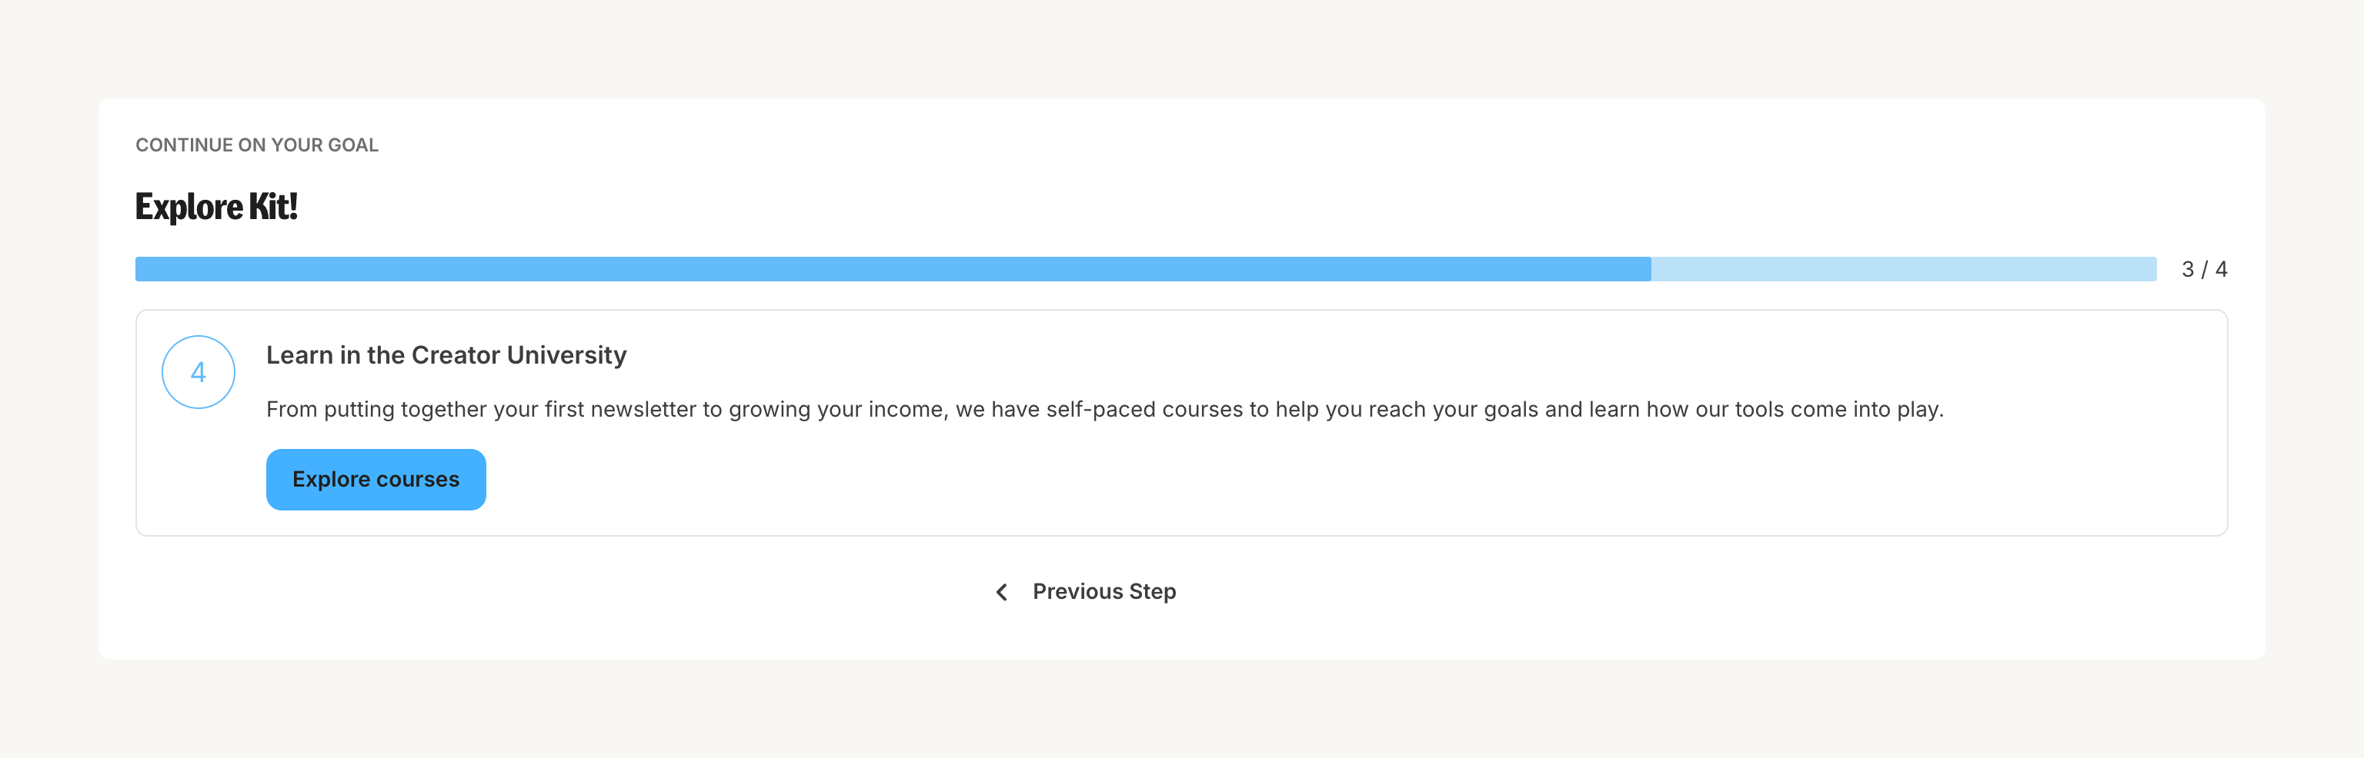This screenshot has width=2364, height=758.
Task: Select the step 4 circle icon
Action: click(x=199, y=372)
